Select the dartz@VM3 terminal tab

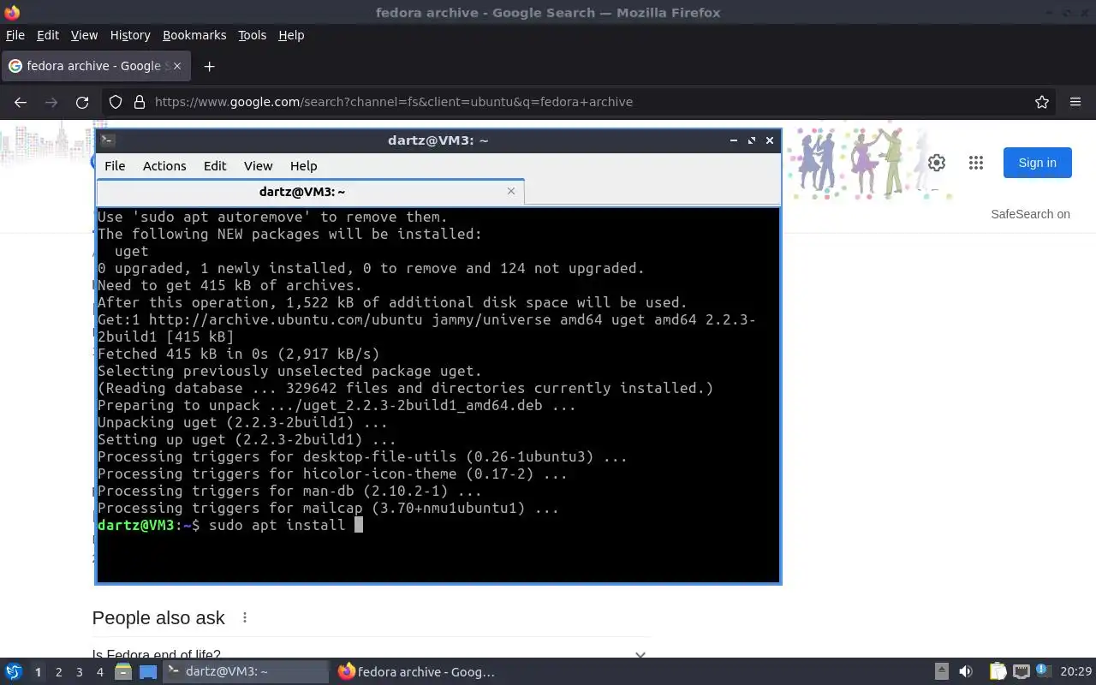pos(310,192)
